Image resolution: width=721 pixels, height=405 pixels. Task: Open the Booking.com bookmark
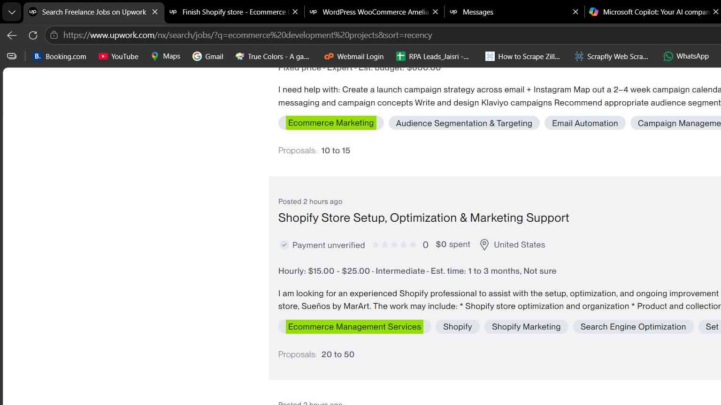pos(60,56)
